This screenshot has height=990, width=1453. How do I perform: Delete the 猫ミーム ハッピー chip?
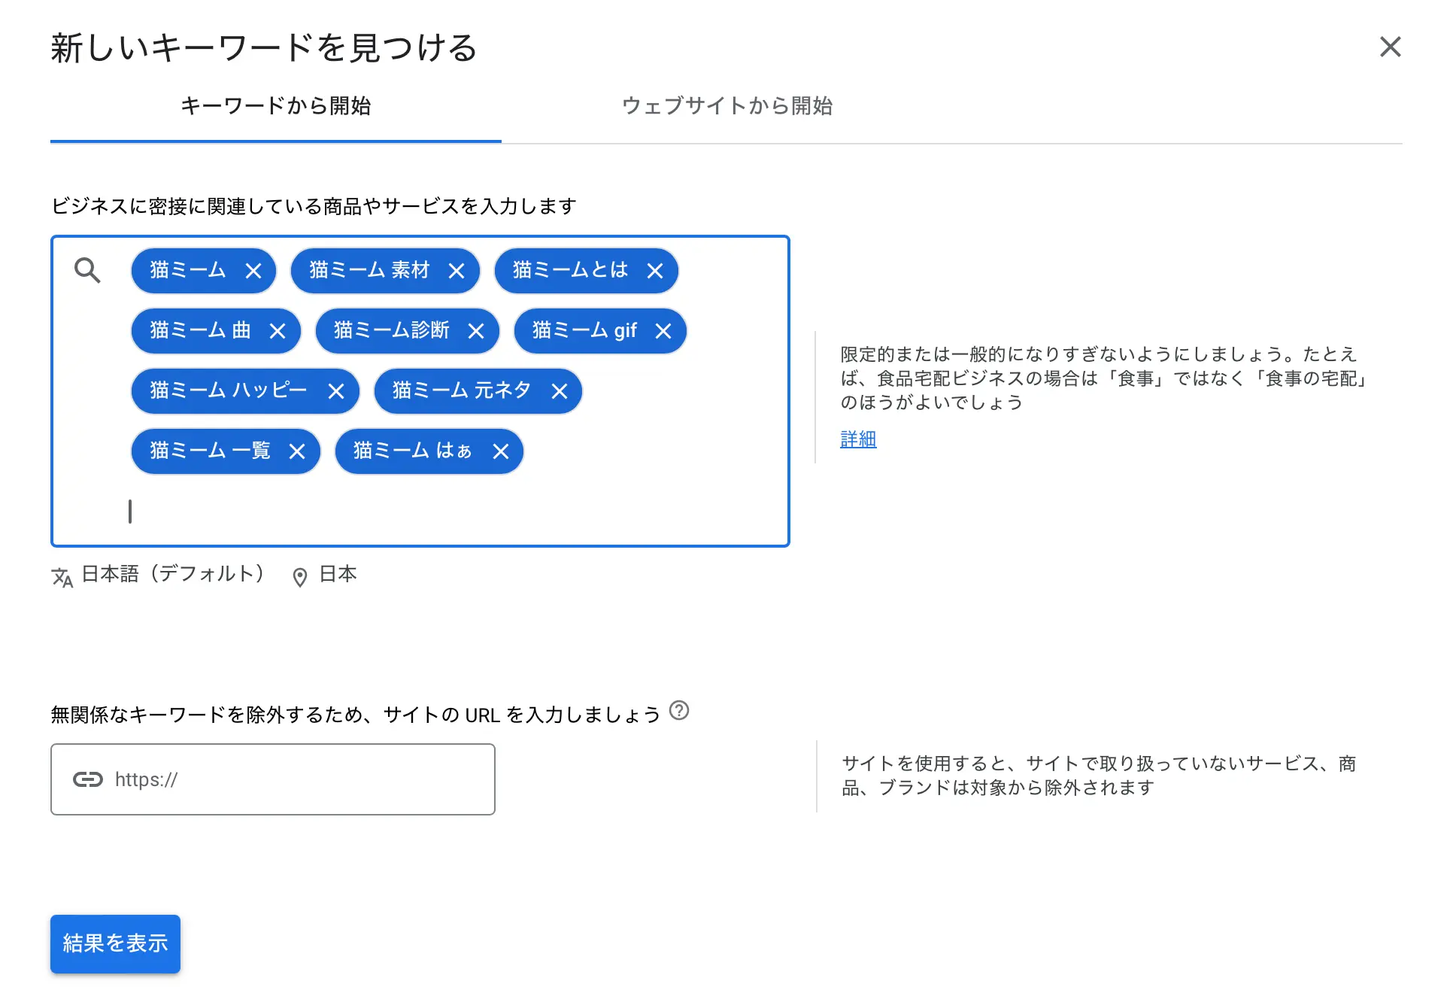pos(336,391)
